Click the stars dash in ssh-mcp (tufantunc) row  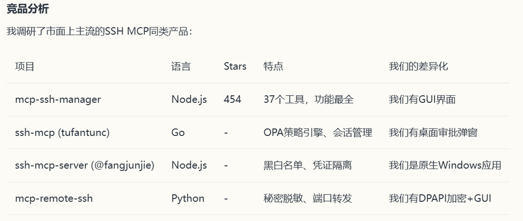226,132
